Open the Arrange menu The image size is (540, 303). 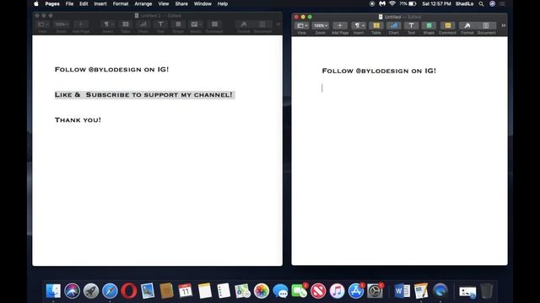click(x=143, y=3)
